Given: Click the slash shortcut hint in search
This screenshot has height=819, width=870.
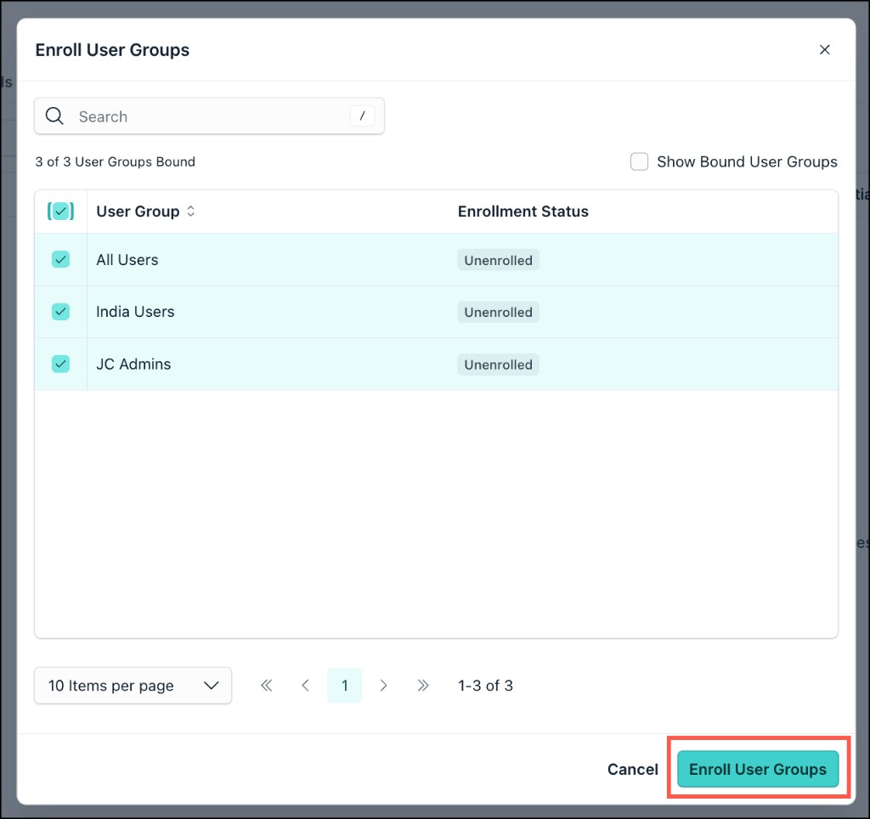Looking at the screenshot, I should (x=362, y=116).
